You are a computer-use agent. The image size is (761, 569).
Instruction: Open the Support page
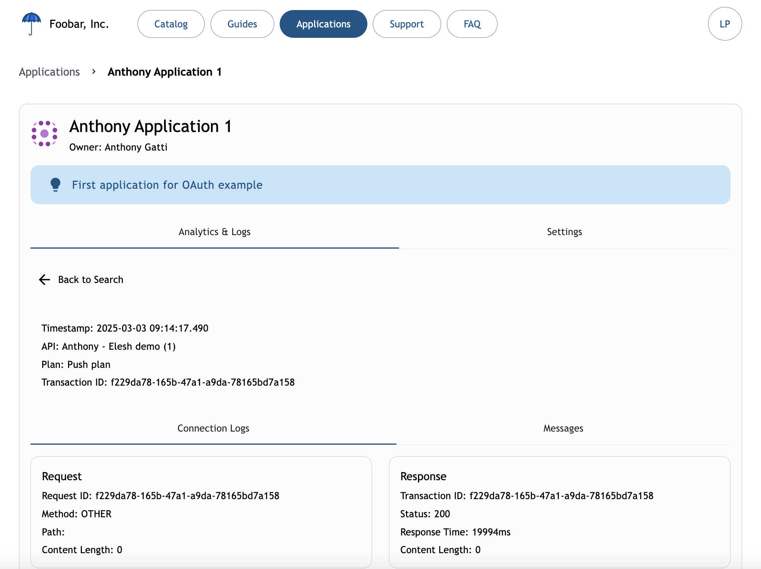tap(406, 24)
